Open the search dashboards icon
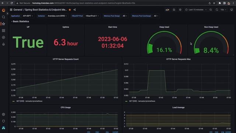This screenshot has height=133, width=236. point(3,17)
